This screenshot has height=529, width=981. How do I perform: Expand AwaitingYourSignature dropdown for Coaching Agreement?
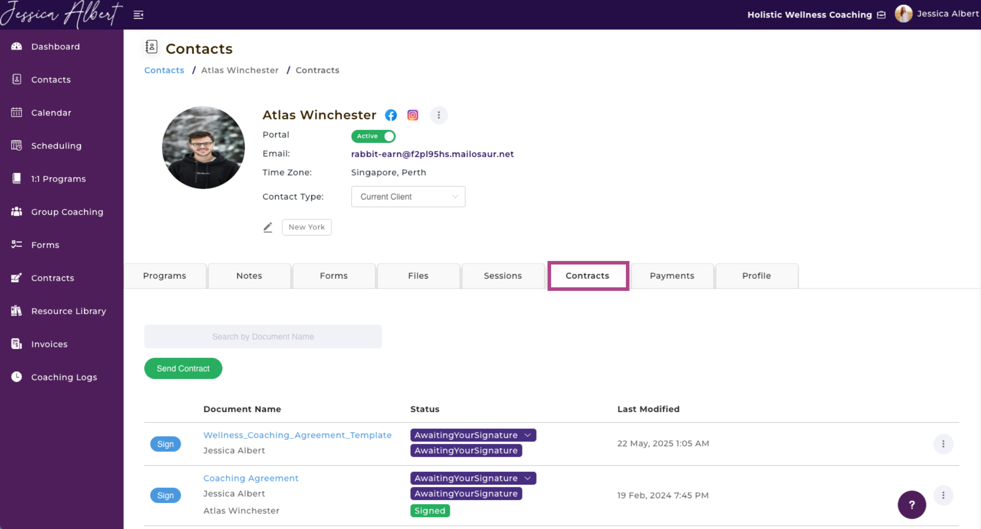click(x=527, y=478)
